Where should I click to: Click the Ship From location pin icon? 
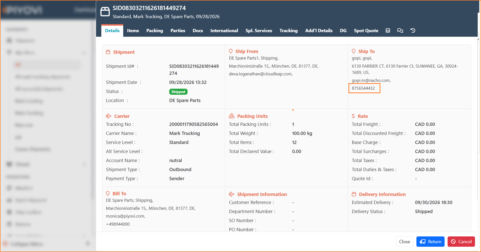[x=231, y=51]
